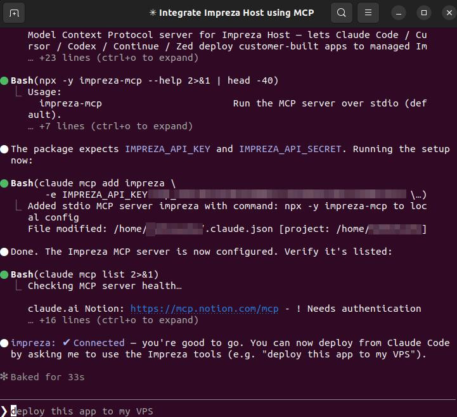457x417 pixels.
Task: Click the '✔ Connected' status text
Action: [94, 343]
